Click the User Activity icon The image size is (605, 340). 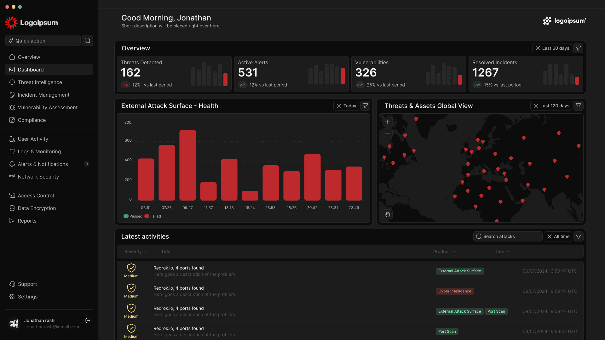point(12,139)
